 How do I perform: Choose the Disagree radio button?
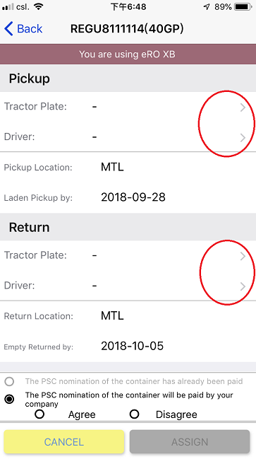coord(134,414)
